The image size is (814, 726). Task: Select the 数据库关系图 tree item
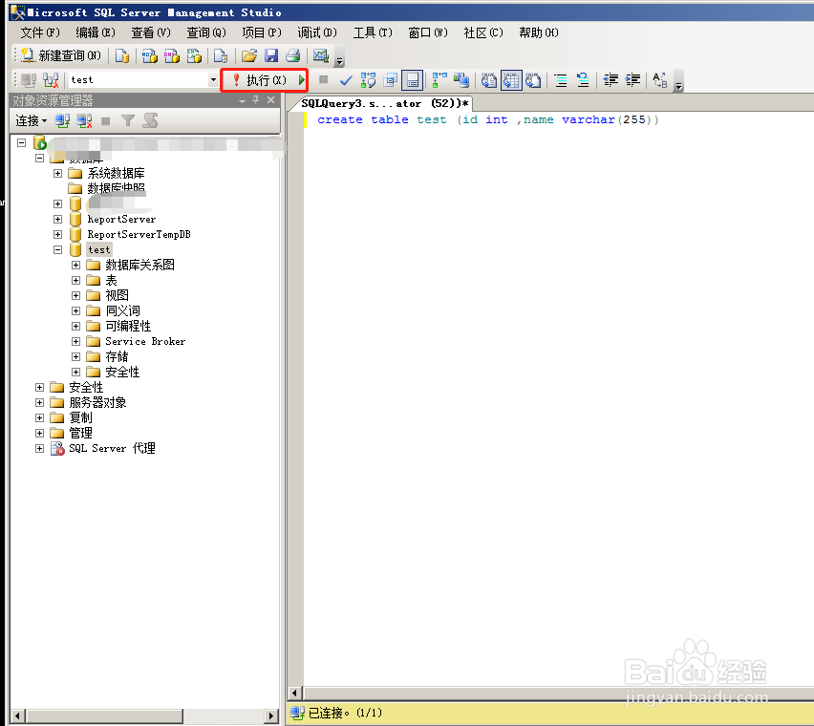click(139, 265)
